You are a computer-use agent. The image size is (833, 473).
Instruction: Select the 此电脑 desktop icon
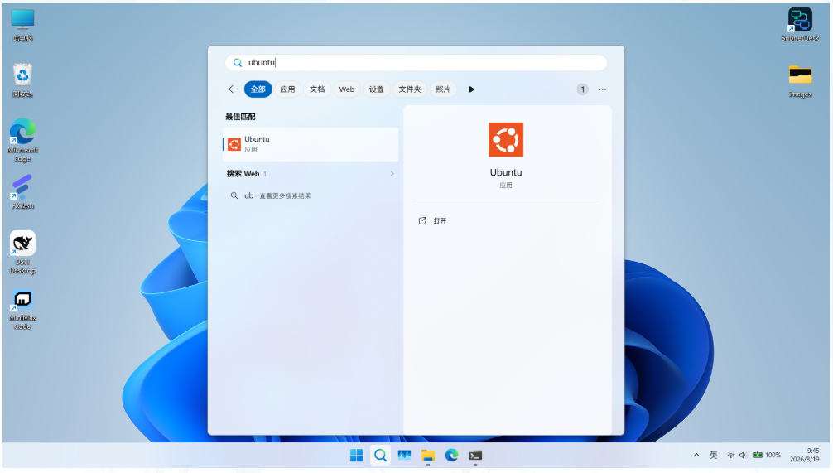[22, 25]
